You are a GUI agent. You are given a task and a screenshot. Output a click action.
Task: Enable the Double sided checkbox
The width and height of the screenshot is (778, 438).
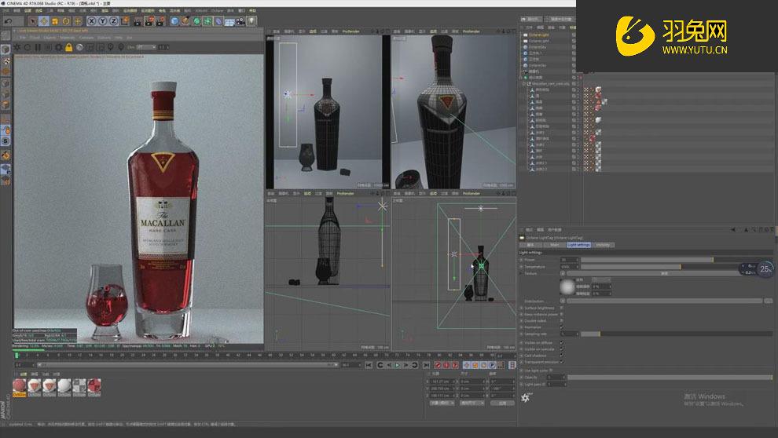[561, 320]
